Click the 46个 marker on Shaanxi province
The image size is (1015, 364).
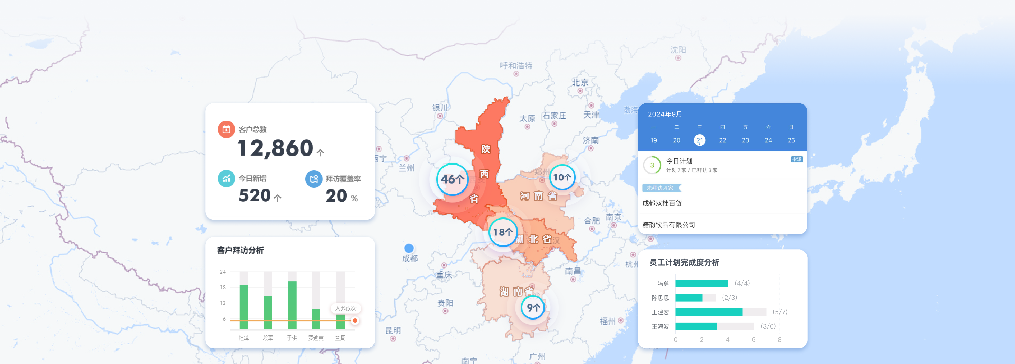tap(452, 179)
